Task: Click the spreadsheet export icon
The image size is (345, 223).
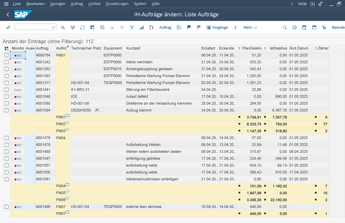Action: [x=151, y=28]
